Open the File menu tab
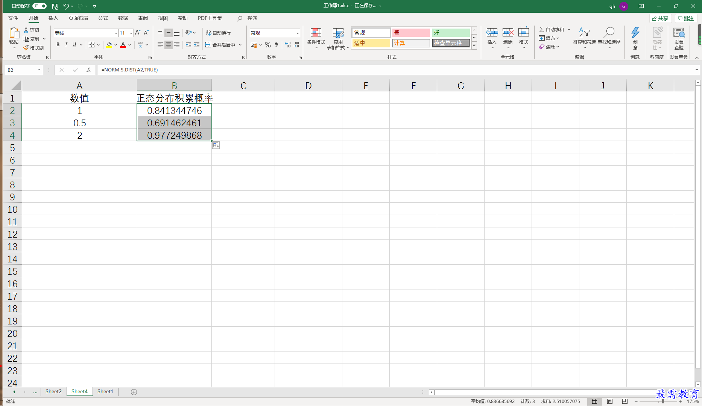Screen dimensions: 702x406 click(13, 18)
